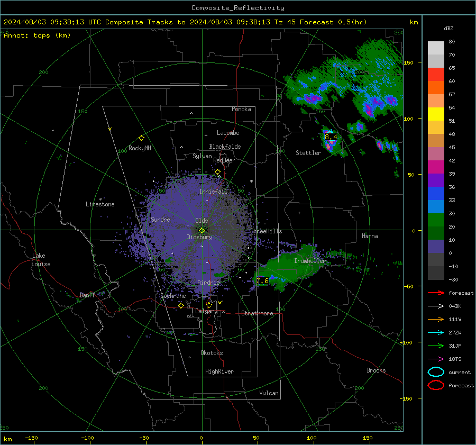Click the 150 tick on right axis

pos(408,62)
